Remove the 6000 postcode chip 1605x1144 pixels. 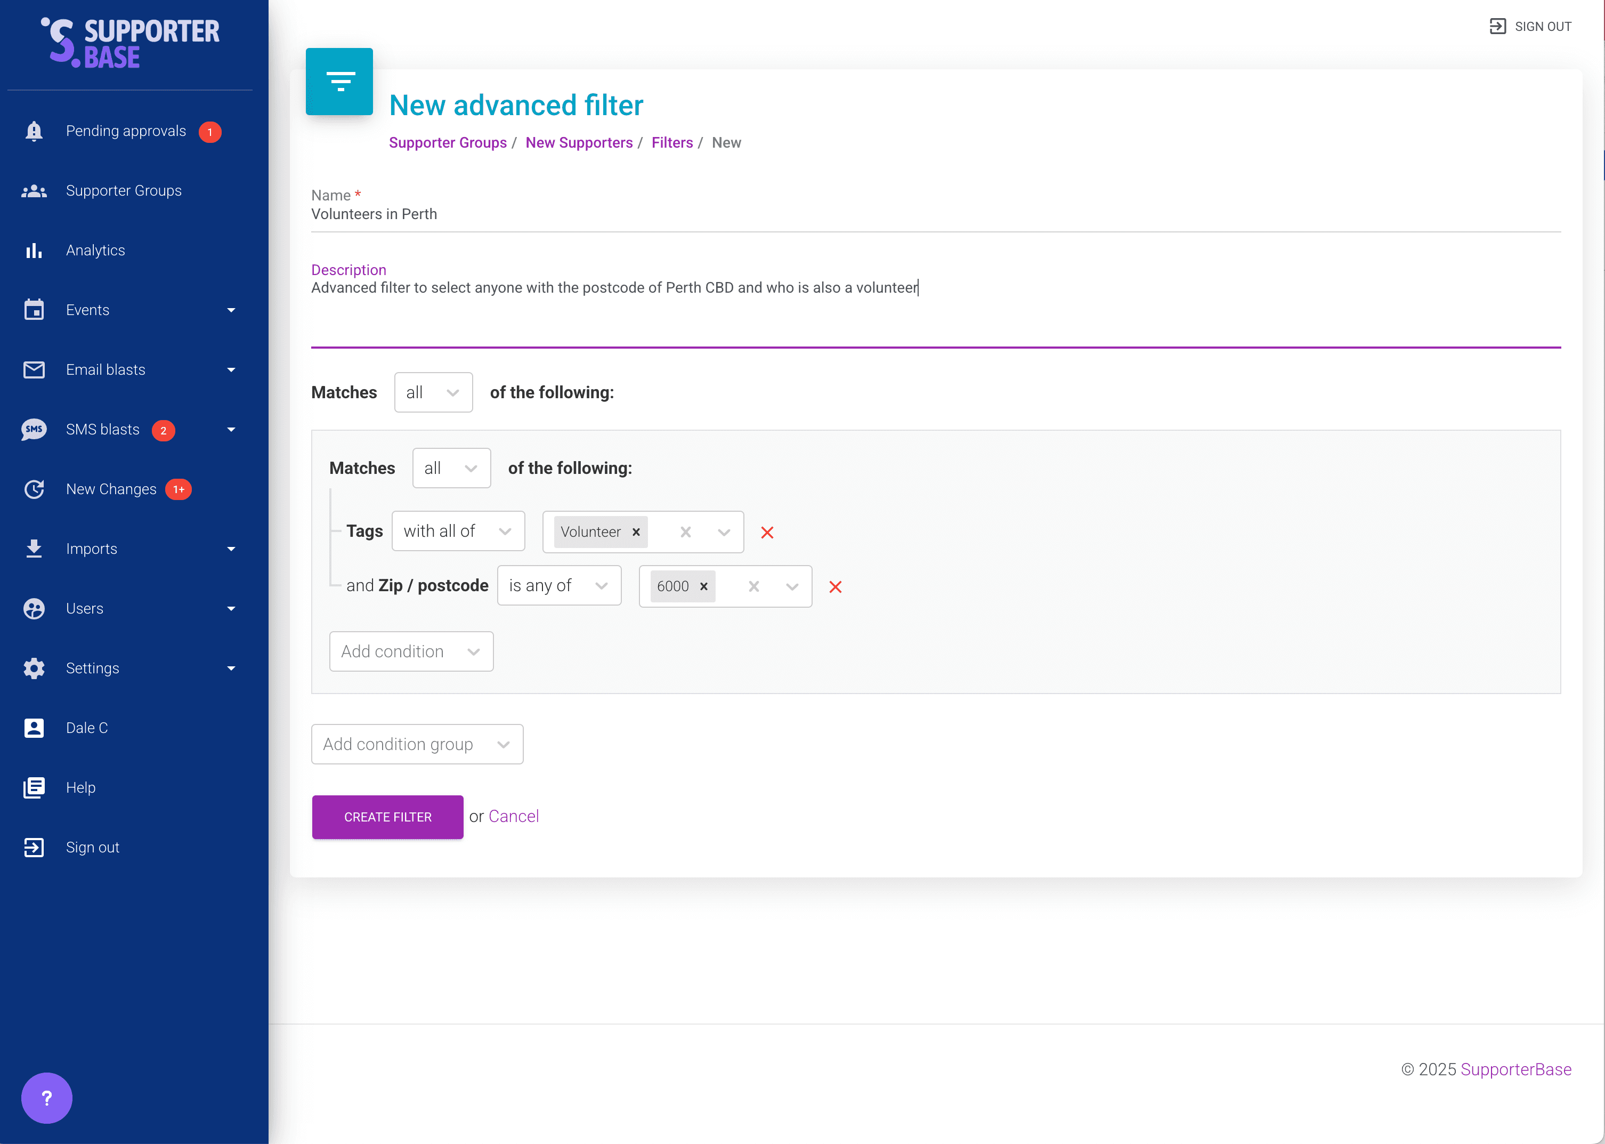(x=703, y=586)
